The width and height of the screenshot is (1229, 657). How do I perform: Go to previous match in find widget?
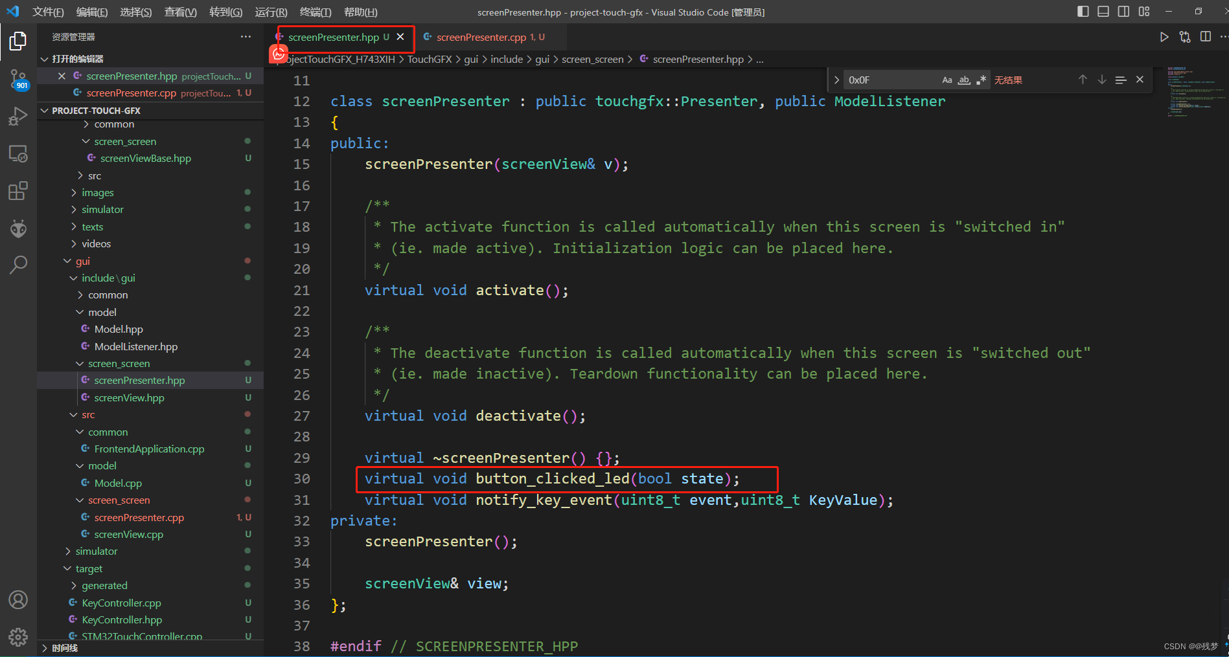coord(1083,80)
